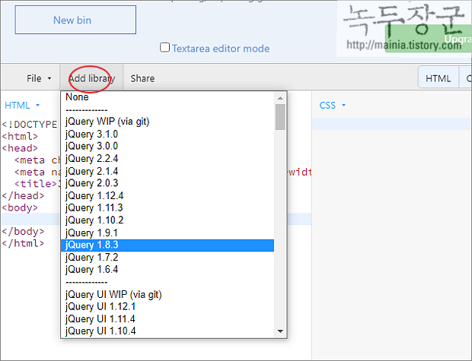
Task: Choose the highlighted jQuery 1.8.3 entry
Action: pyautogui.click(x=167, y=245)
